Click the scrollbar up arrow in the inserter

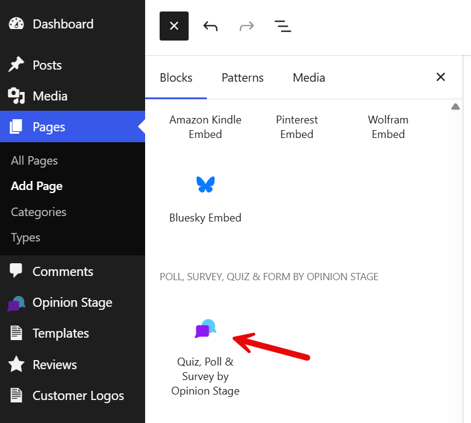tap(455, 107)
